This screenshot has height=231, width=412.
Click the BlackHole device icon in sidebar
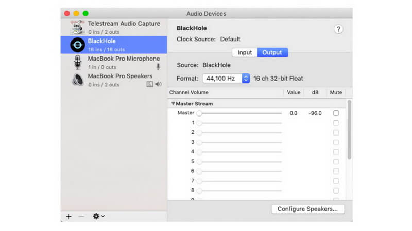click(x=78, y=45)
